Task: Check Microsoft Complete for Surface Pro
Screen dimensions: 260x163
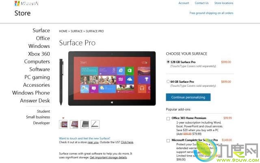Action: point(168,140)
